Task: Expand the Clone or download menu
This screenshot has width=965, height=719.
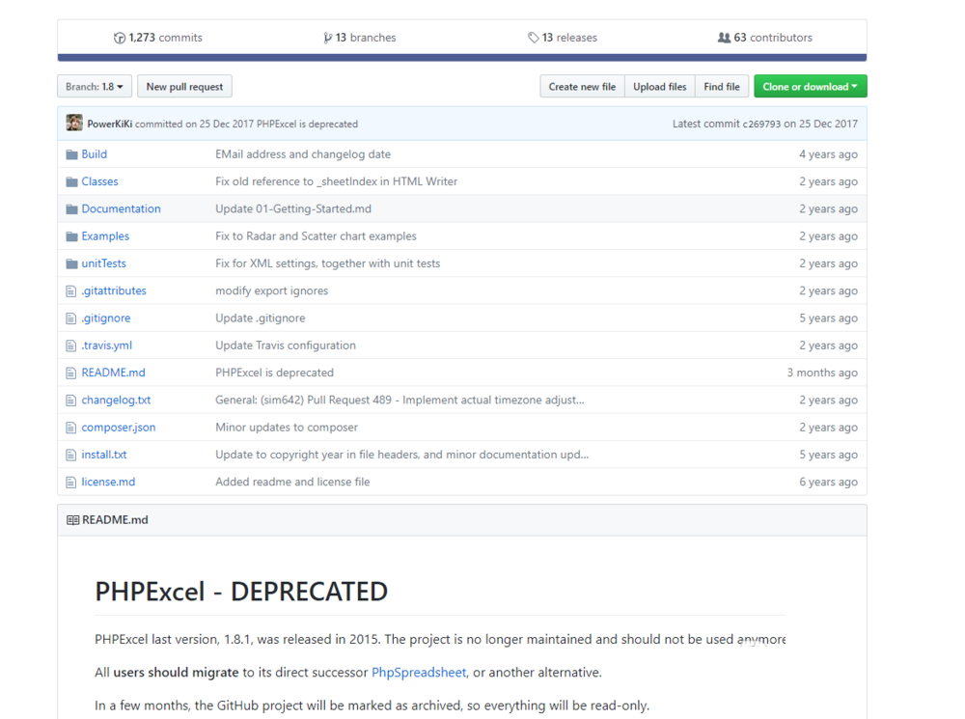Action: (810, 87)
